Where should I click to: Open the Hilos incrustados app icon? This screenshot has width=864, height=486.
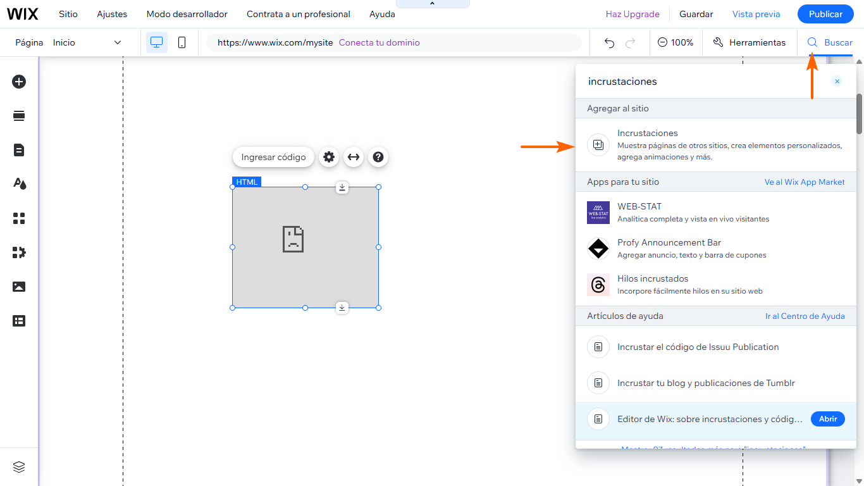click(x=598, y=285)
